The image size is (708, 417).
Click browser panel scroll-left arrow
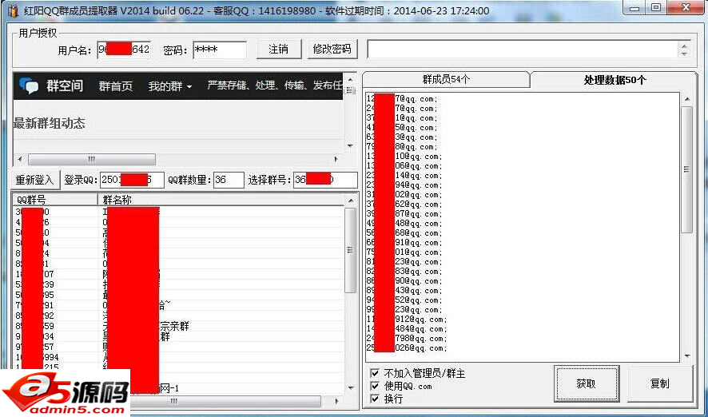point(19,159)
